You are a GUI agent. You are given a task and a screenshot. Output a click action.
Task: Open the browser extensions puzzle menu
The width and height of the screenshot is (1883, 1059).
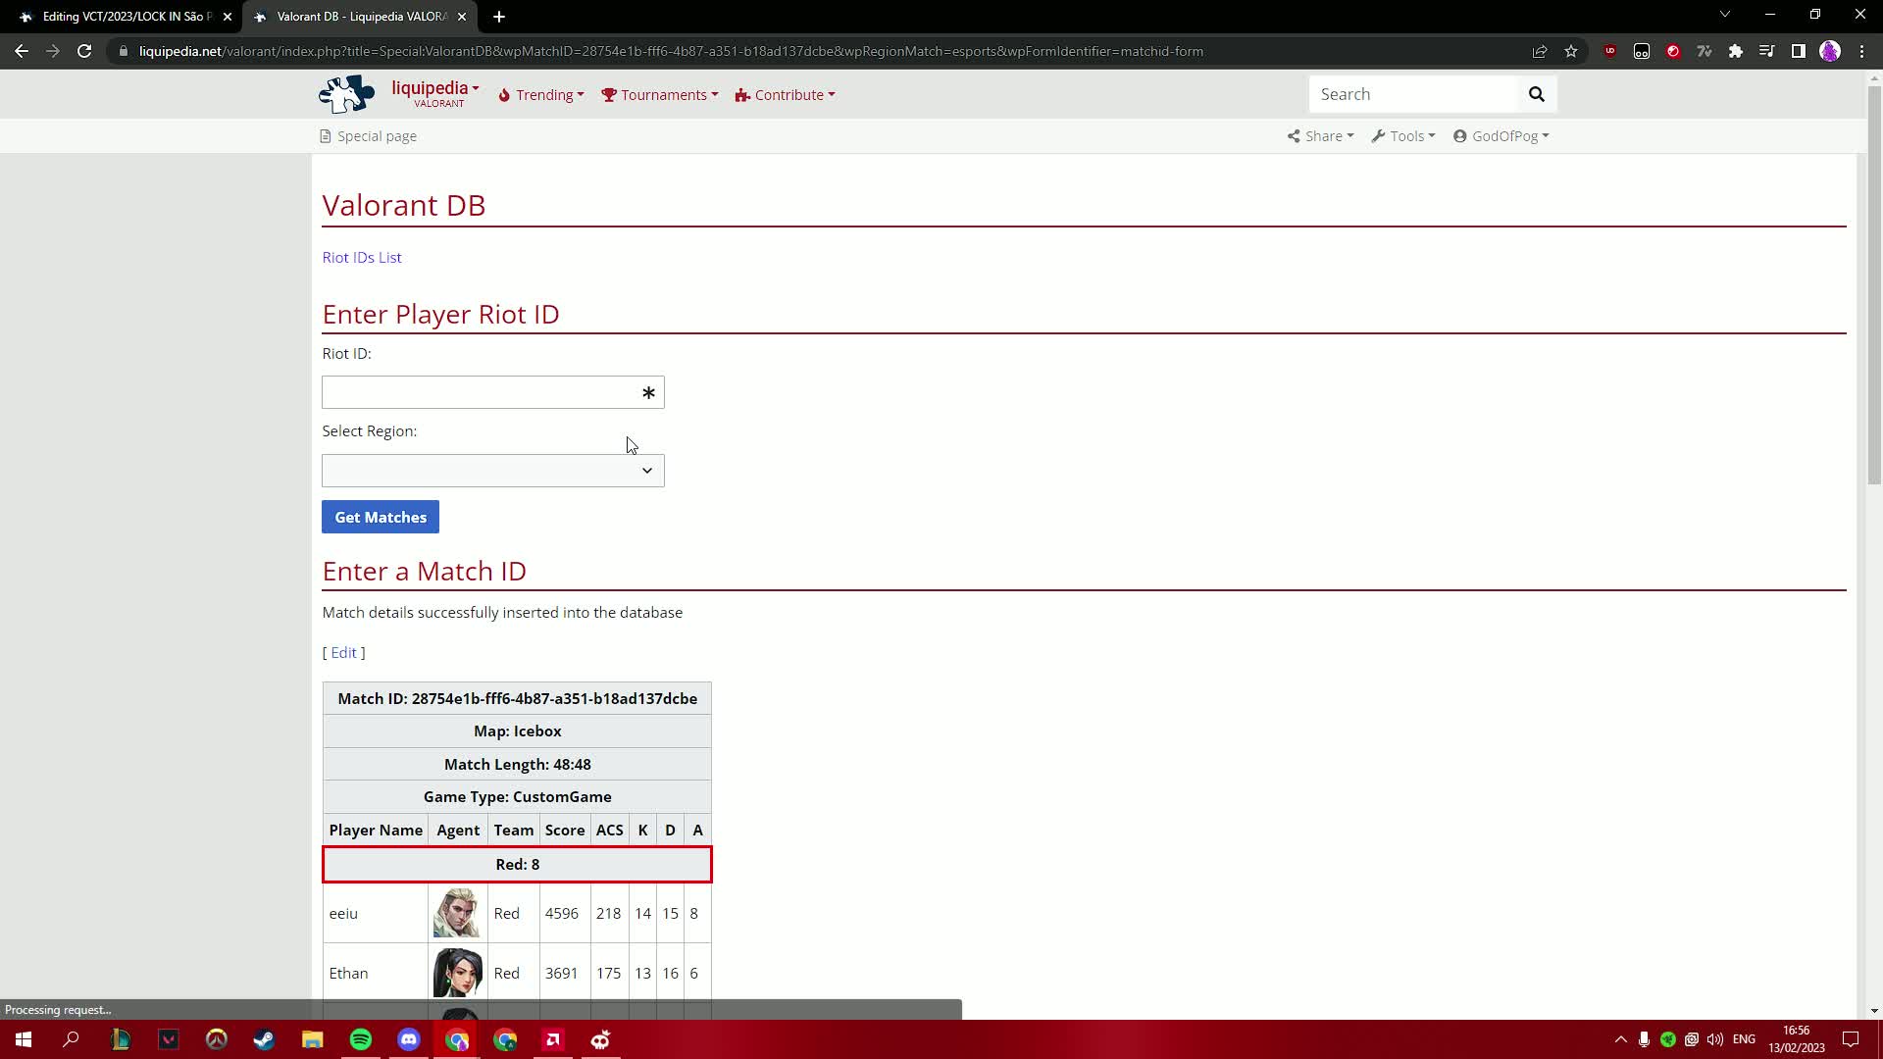pyautogui.click(x=1737, y=51)
